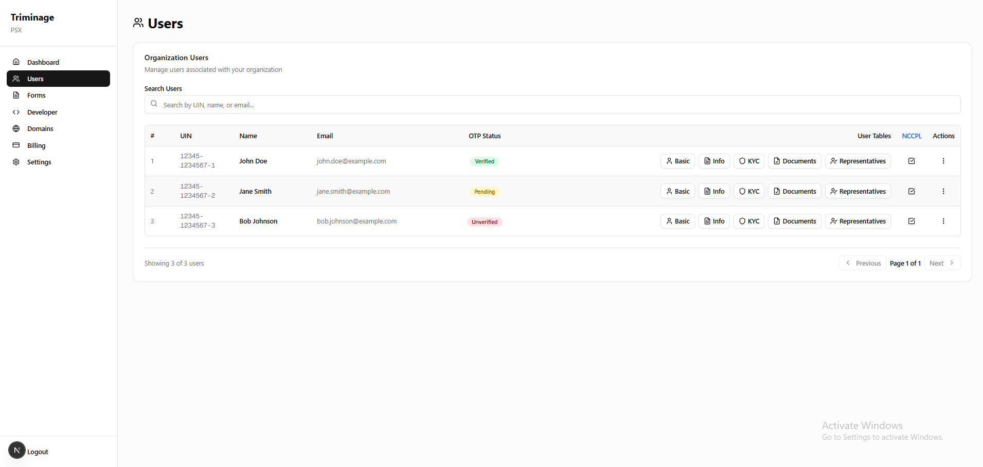Select the Forms section in the sidebar
The width and height of the screenshot is (983, 467).
coord(36,95)
